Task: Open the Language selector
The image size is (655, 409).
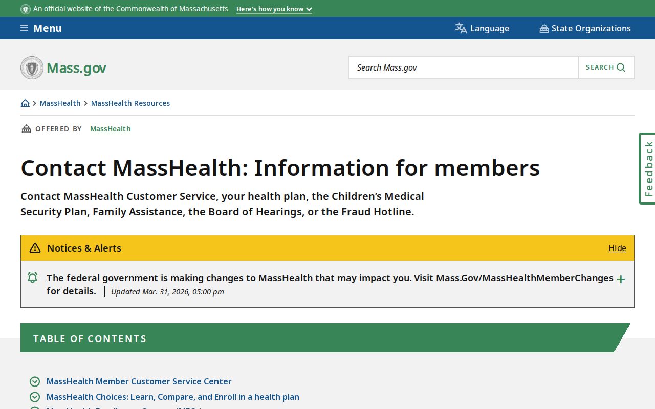Action: click(482, 28)
